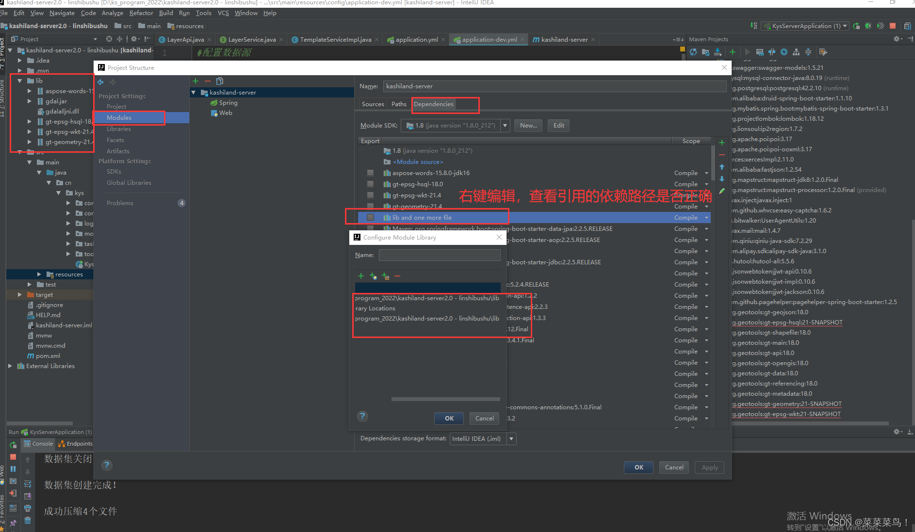Image resolution: width=915 pixels, height=532 pixels.
Task: Open VCS menu
Action: 223,13
